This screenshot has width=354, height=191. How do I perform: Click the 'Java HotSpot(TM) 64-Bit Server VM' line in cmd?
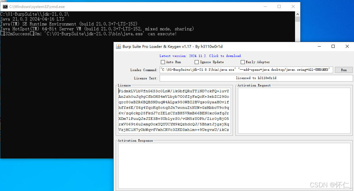click(97, 29)
